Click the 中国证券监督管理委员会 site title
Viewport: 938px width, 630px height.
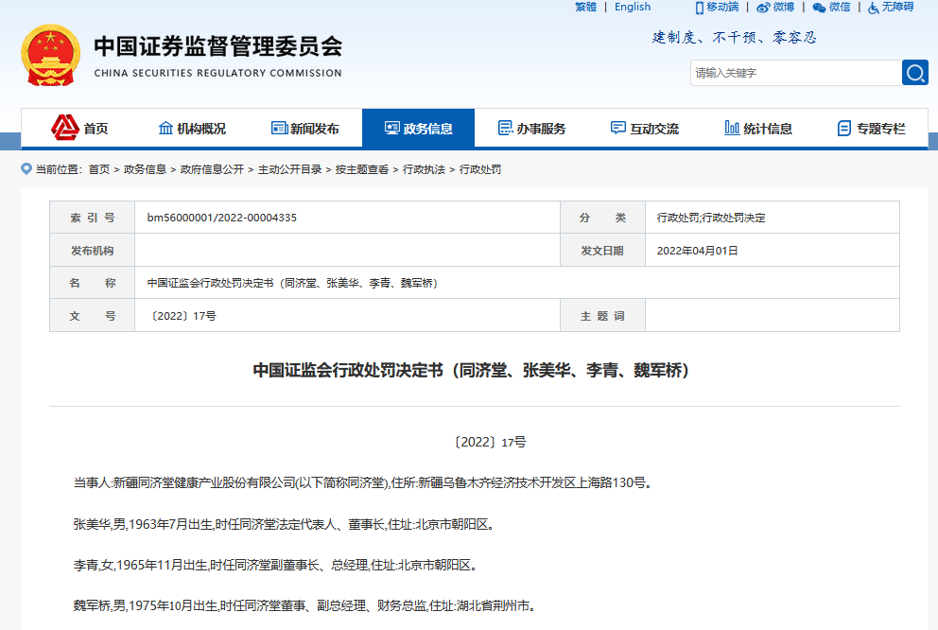click(x=218, y=46)
